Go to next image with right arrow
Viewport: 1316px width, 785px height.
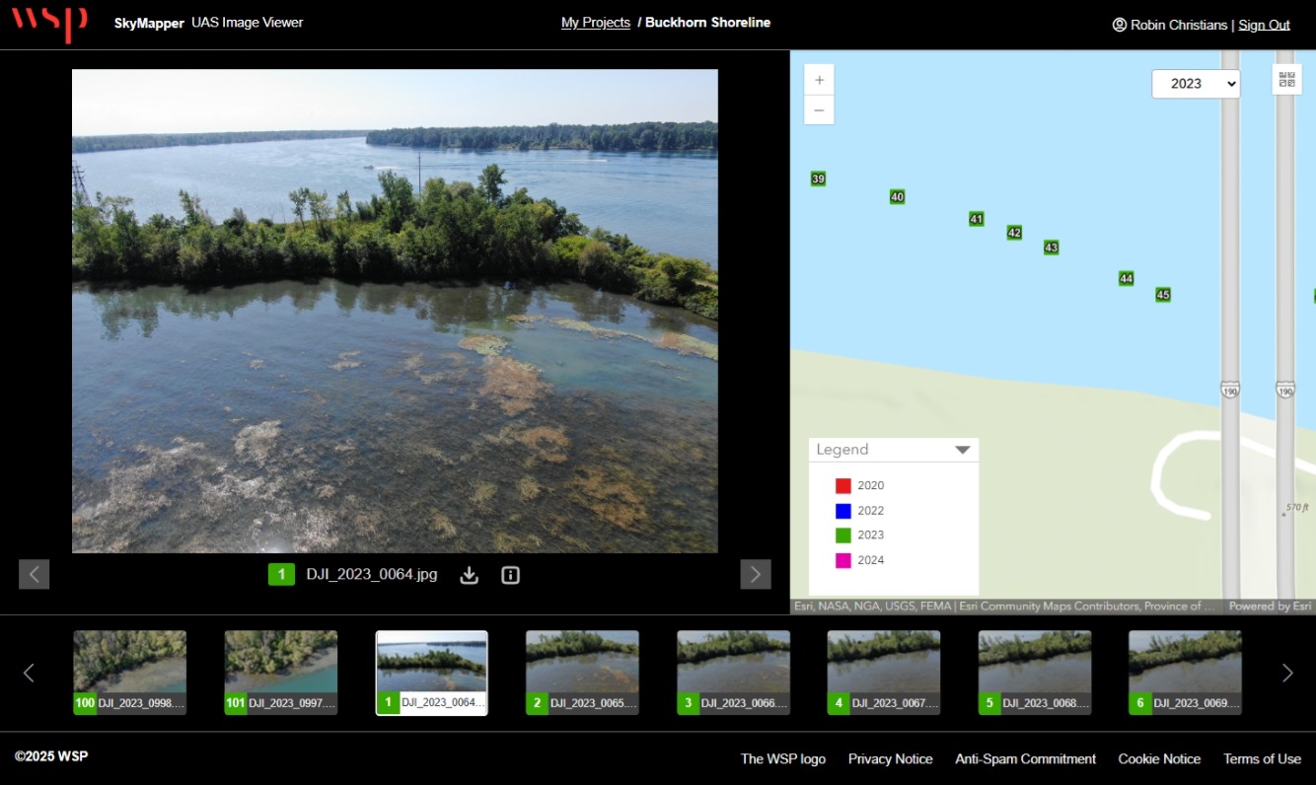pyautogui.click(x=756, y=574)
